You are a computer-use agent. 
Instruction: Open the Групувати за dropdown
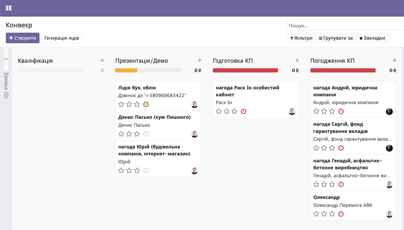point(335,38)
